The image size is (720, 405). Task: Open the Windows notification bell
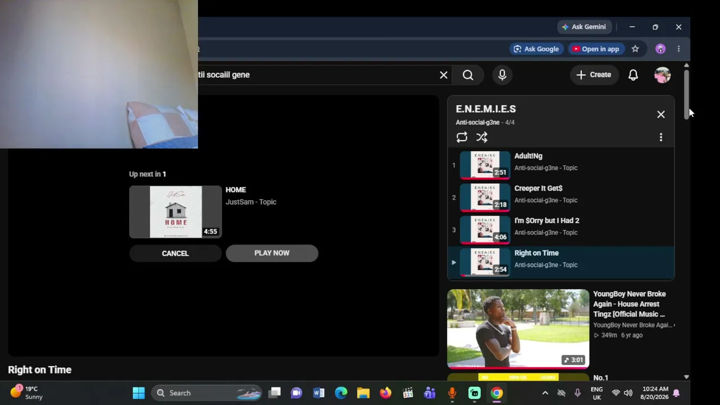point(677,393)
